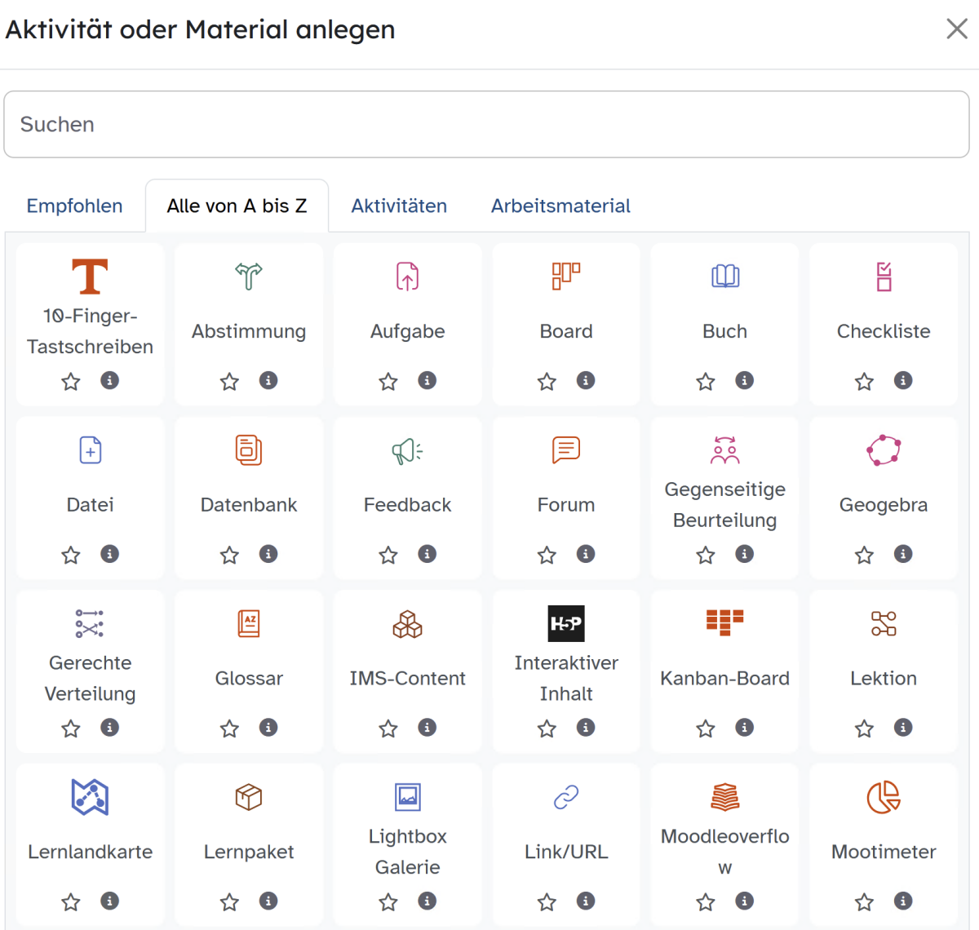Open info details for Datenbank
Image resolution: width=979 pixels, height=930 pixels.
click(x=268, y=554)
